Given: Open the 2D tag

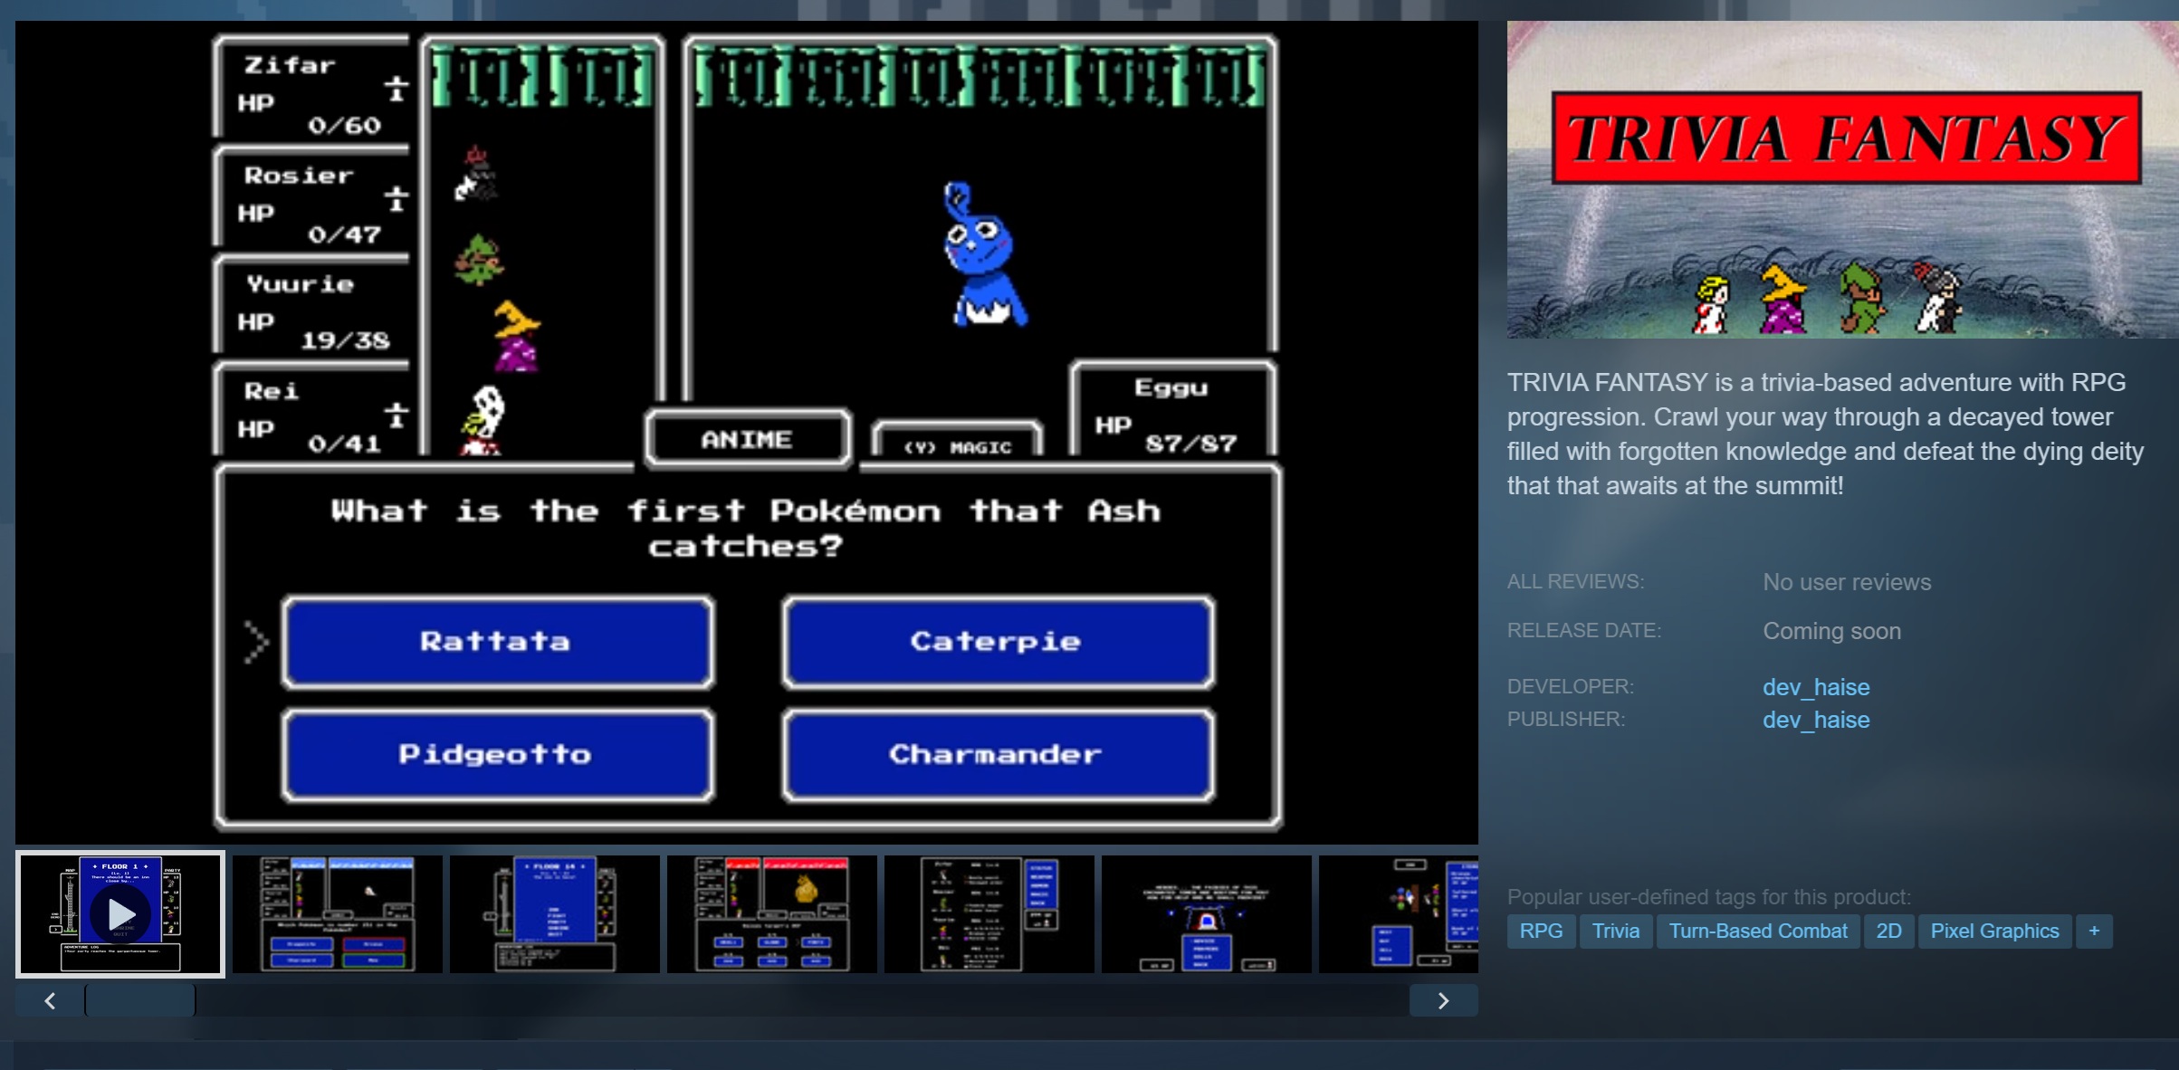Looking at the screenshot, I should click(x=1888, y=931).
